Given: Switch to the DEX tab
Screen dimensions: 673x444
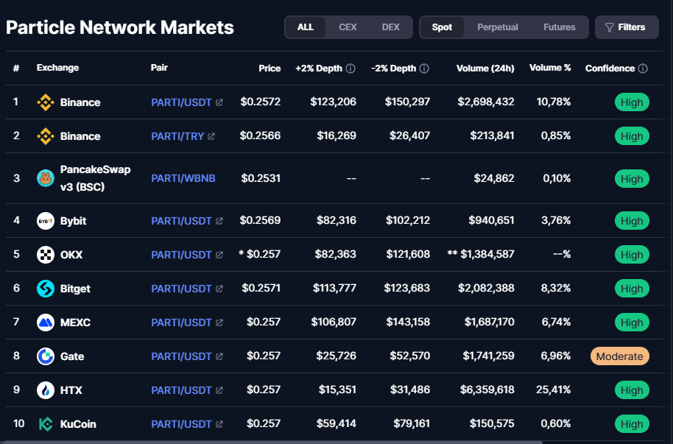Looking at the screenshot, I should (x=390, y=27).
